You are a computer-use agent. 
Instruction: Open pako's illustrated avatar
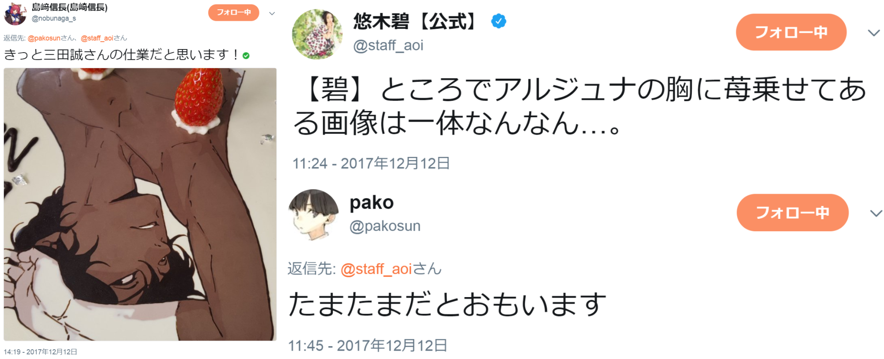pyautogui.click(x=313, y=214)
